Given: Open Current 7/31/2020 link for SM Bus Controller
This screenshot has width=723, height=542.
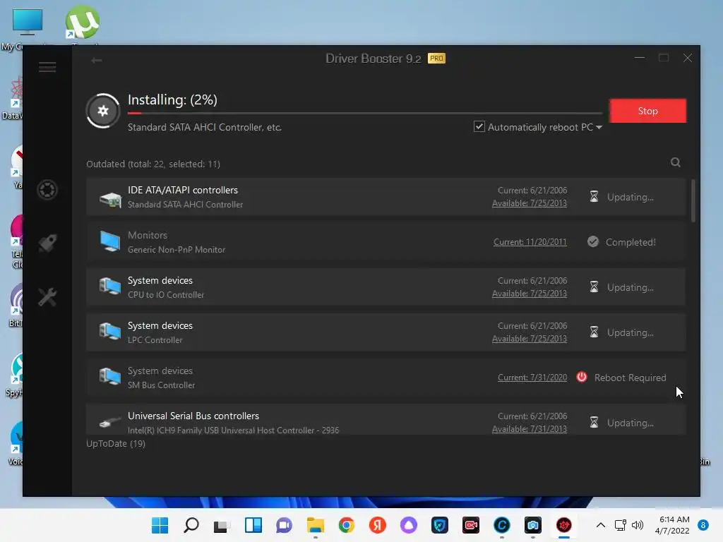Looking at the screenshot, I should (532, 377).
